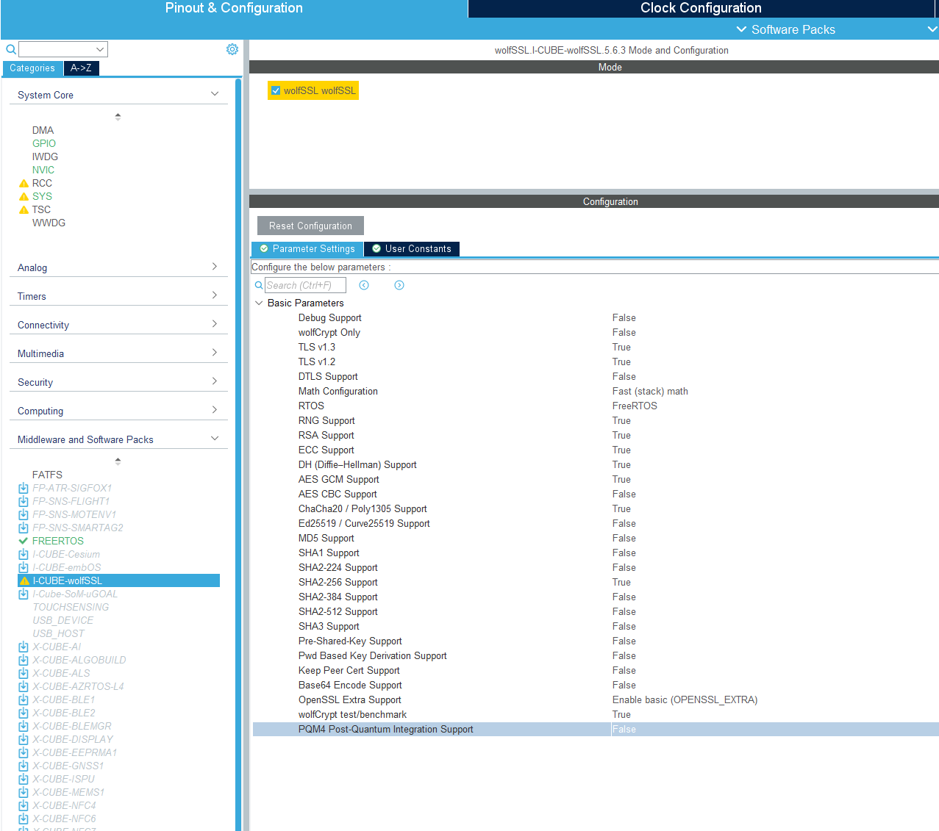Click the magnifier icon in the parameter search
This screenshot has width=939, height=831.
[258, 284]
